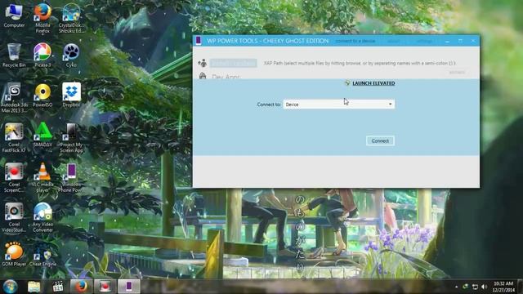Open SMADAV desktop shortcut

(42, 135)
